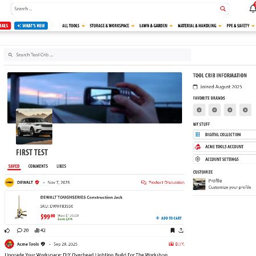Click the $99.00 price
This screenshot has height=256, width=256.
[48, 217]
